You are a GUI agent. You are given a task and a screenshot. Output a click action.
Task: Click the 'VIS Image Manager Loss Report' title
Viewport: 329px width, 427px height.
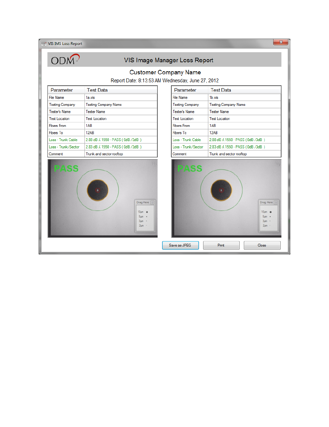click(x=169, y=60)
